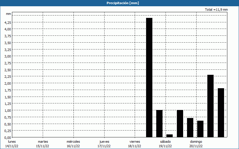The height and width of the screenshot is (149, 239).
Task: Select the "17/11/22" date label
Action: (x=104, y=146)
